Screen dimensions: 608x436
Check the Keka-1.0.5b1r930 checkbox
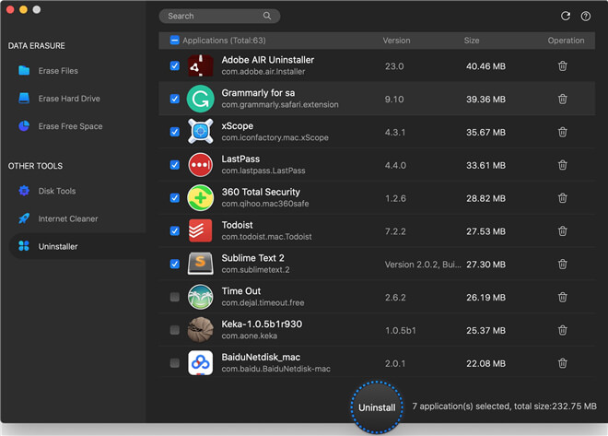click(174, 330)
